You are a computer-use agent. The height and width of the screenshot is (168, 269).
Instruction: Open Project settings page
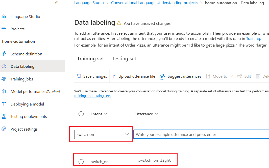pyautogui.click(x=24, y=129)
